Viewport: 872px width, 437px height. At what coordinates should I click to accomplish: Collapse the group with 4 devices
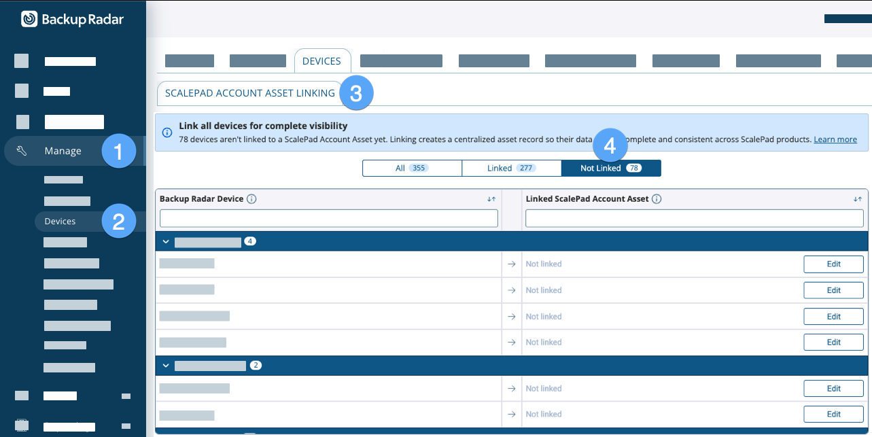coord(166,242)
